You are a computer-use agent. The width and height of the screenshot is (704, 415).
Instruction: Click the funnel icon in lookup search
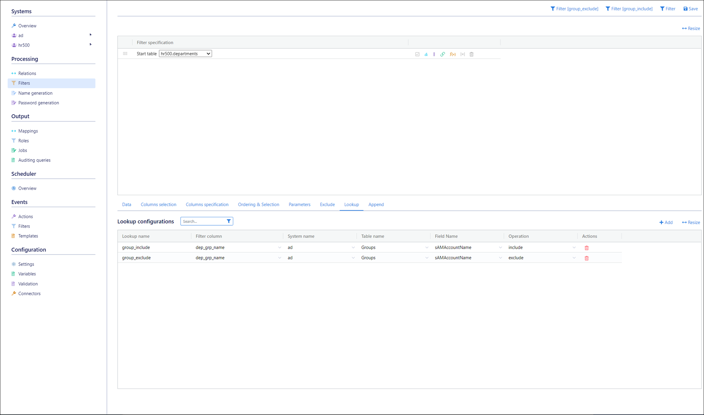point(229,221)
